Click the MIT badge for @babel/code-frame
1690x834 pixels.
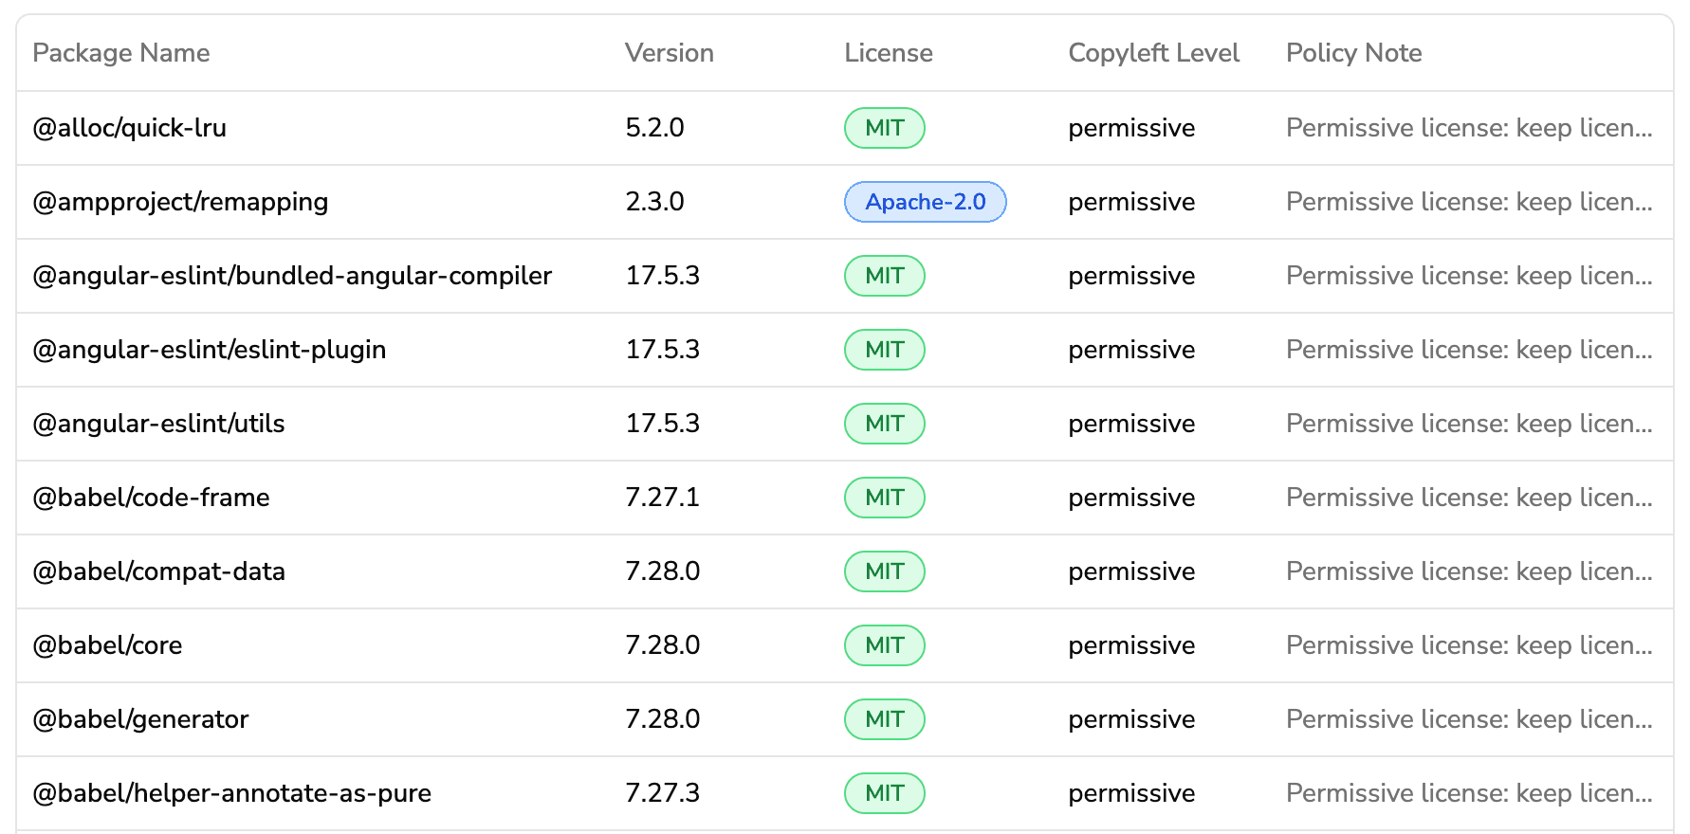884,498
